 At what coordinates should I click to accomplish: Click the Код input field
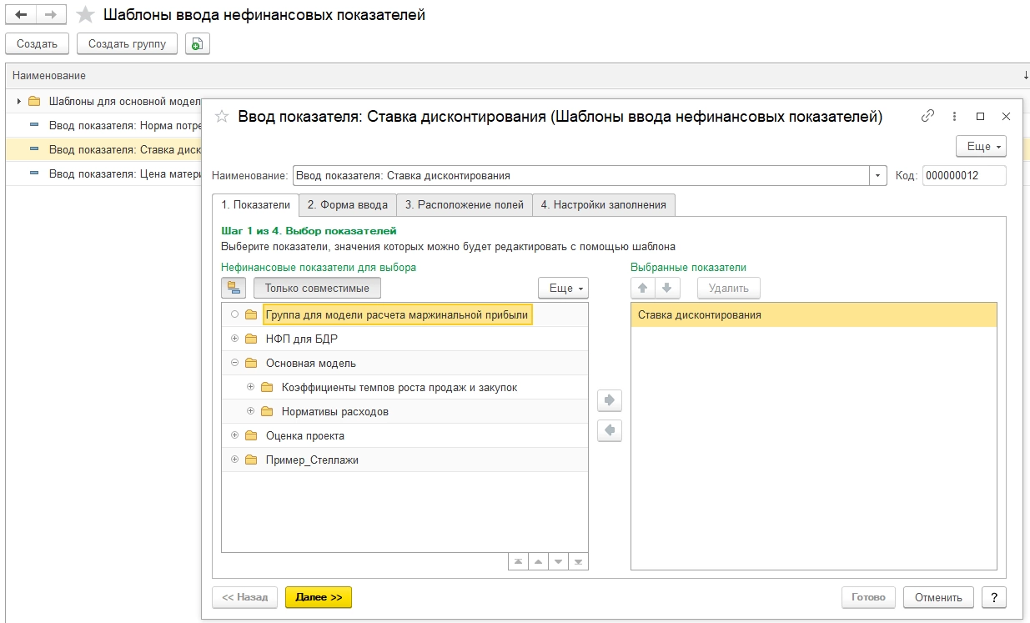[963, 176]
